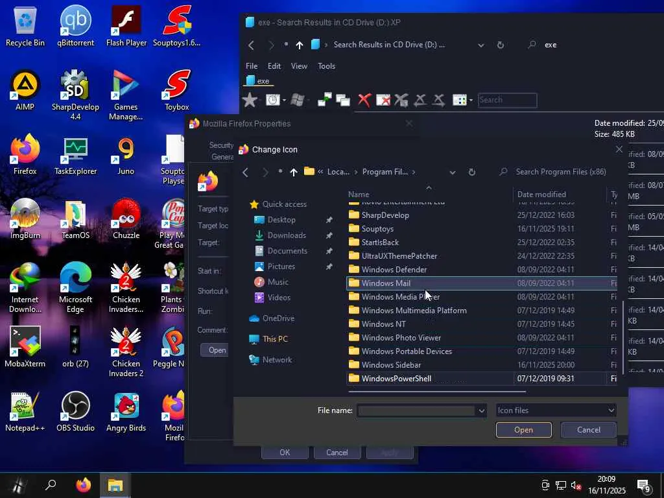Select Downloads in the navigation pane
The width and height of the screenshot is (664, 498).
tap(287, 235)
